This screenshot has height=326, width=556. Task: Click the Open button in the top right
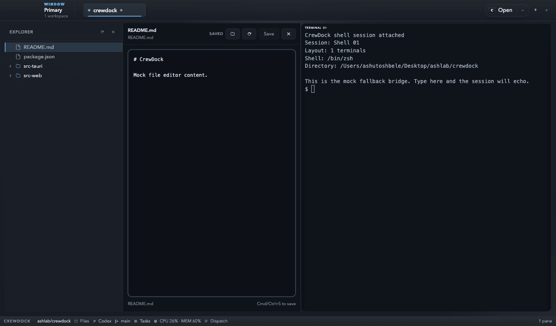(x=505, y=10)
